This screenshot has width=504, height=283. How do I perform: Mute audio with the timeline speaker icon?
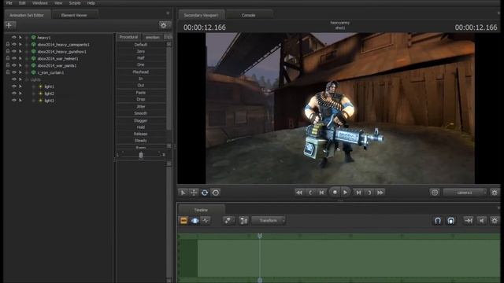pyautogui.click(x=481, y=220)
